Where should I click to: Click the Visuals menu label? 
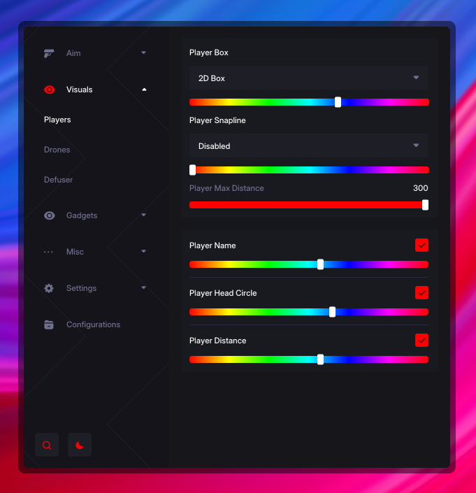tap(80, 90)
